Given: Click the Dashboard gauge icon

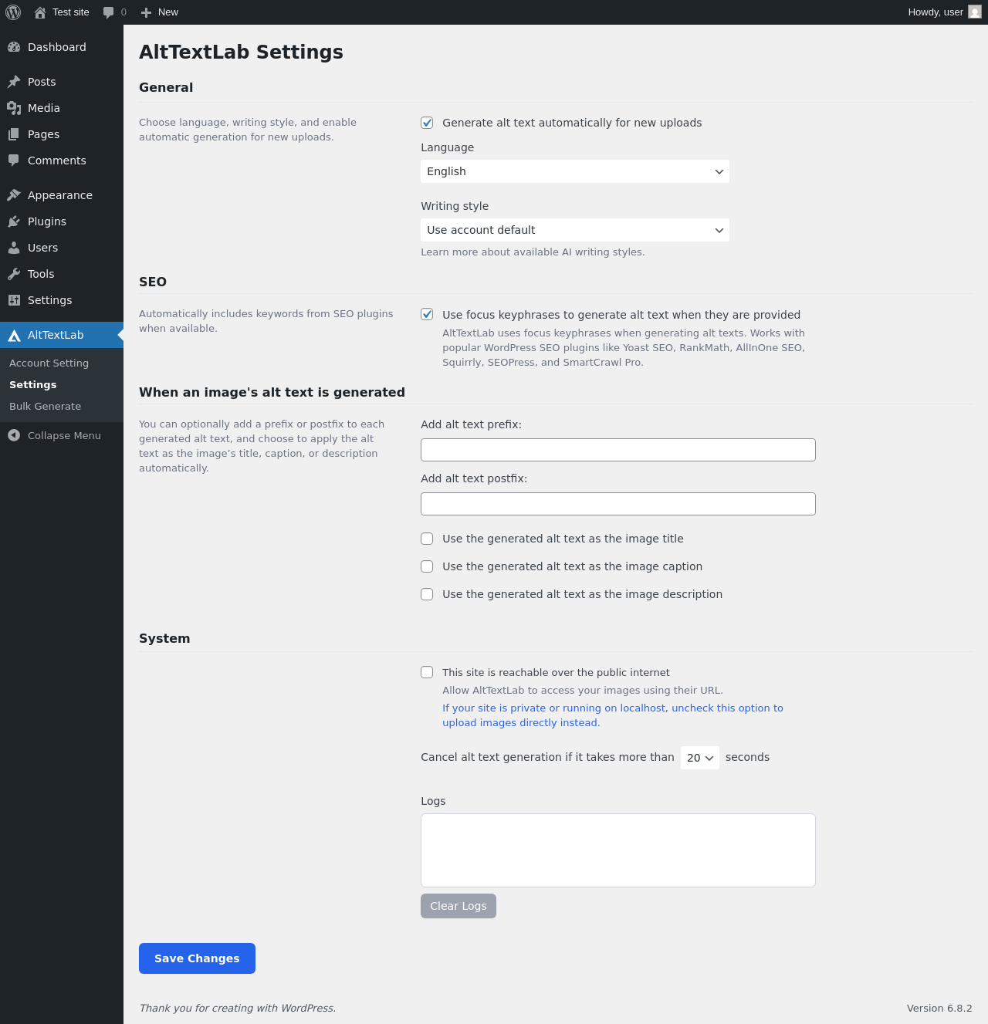Looking at the screenshot, I should click(x=14, y=47).
